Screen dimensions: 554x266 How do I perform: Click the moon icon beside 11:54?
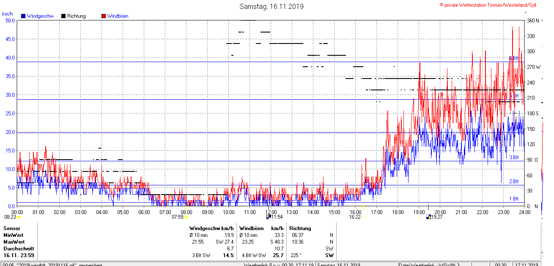(269, 217)
